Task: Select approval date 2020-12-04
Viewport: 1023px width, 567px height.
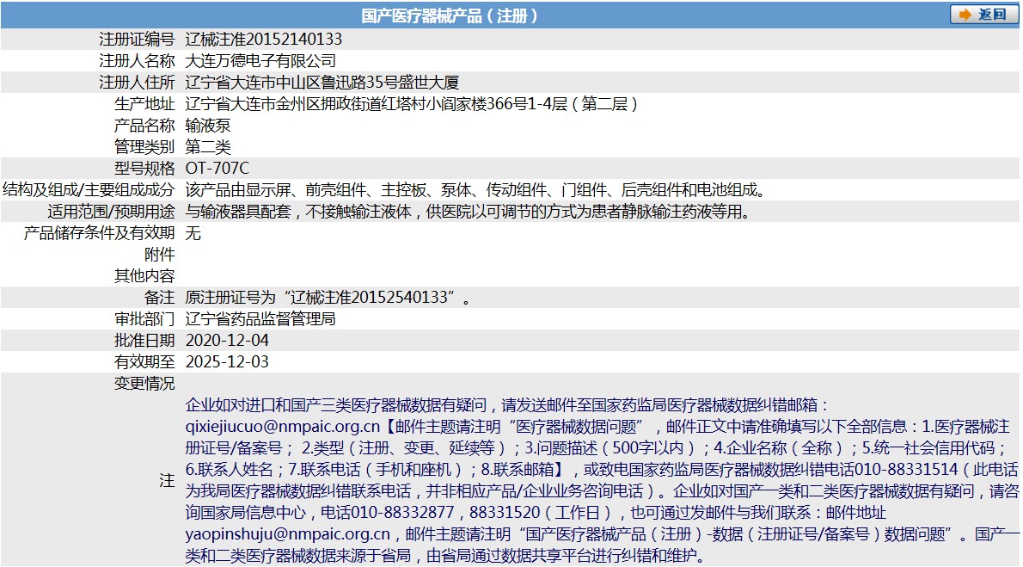Action: coord(227,341)
